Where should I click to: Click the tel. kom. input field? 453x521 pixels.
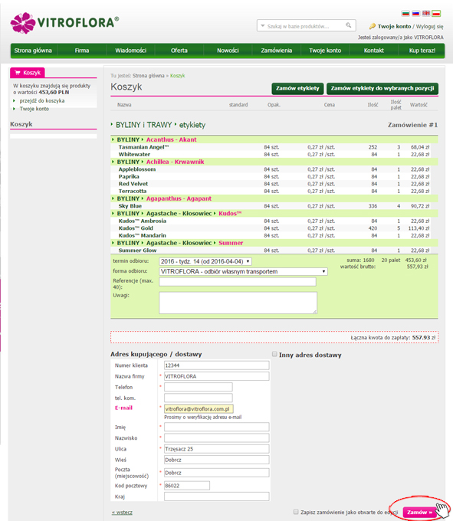coord(199,398)
